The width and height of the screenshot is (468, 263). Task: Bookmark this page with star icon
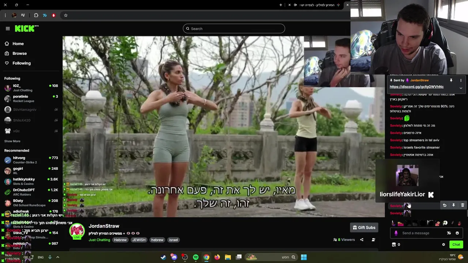point(66,15)
